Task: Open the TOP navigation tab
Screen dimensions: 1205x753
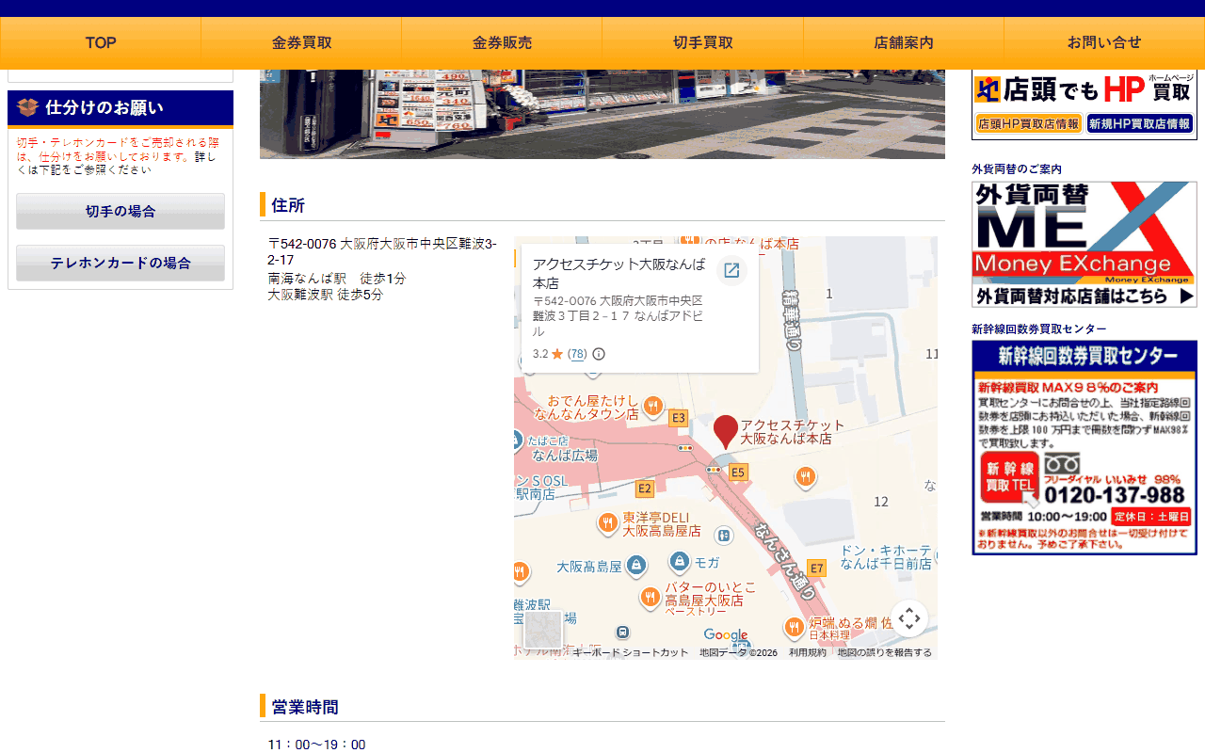Action: [101, 42]
